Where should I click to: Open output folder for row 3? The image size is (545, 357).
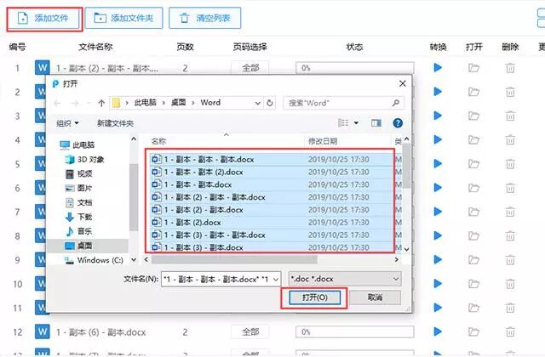pos(473,116)
